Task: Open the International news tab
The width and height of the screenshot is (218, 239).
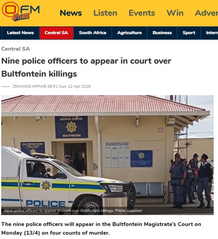Action: (x=212, y=33)
